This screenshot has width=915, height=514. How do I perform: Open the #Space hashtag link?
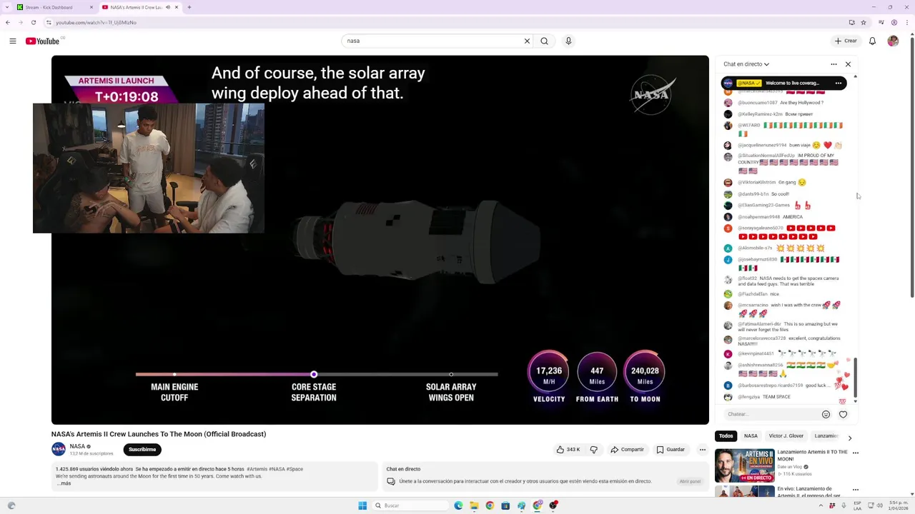[x=295, y=469]
